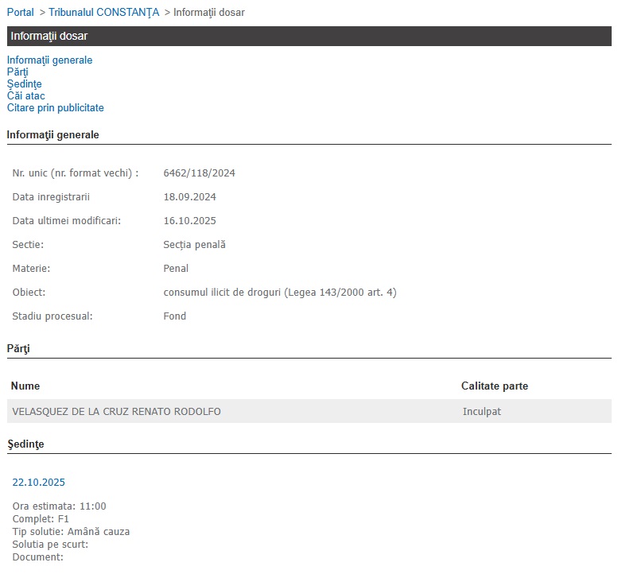Image resolution: width=618 pixels, height=574 pixels.
Task: Open the Portal breadcrumb link
Action: pyautogui.click(x=21, y=13)
